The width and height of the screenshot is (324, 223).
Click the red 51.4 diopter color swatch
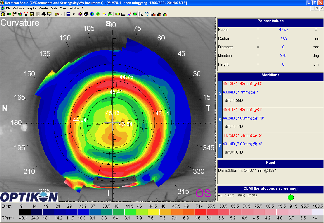(201, 212)
